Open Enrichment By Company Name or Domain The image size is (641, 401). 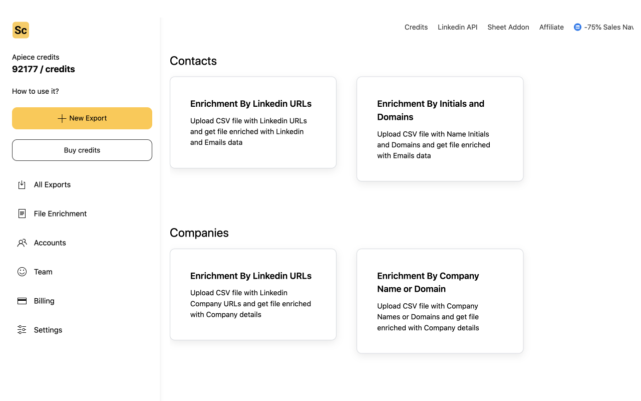point(440,301)
